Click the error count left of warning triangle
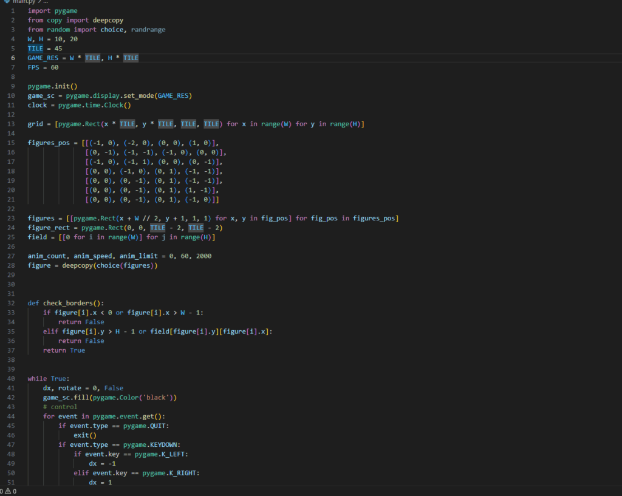Image resolution: width=622 pixels, height=496 pixels. pyautogui.click(x=2, y=491)
